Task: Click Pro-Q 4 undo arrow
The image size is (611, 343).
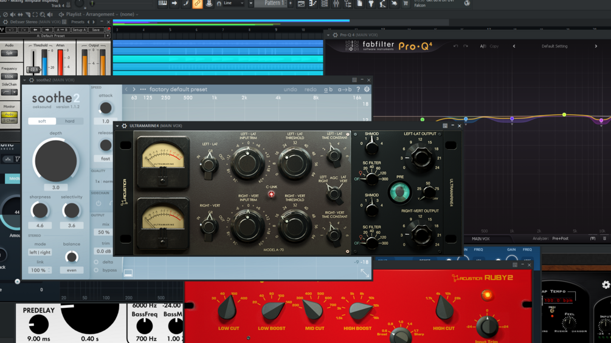Action: pos(455,46)
